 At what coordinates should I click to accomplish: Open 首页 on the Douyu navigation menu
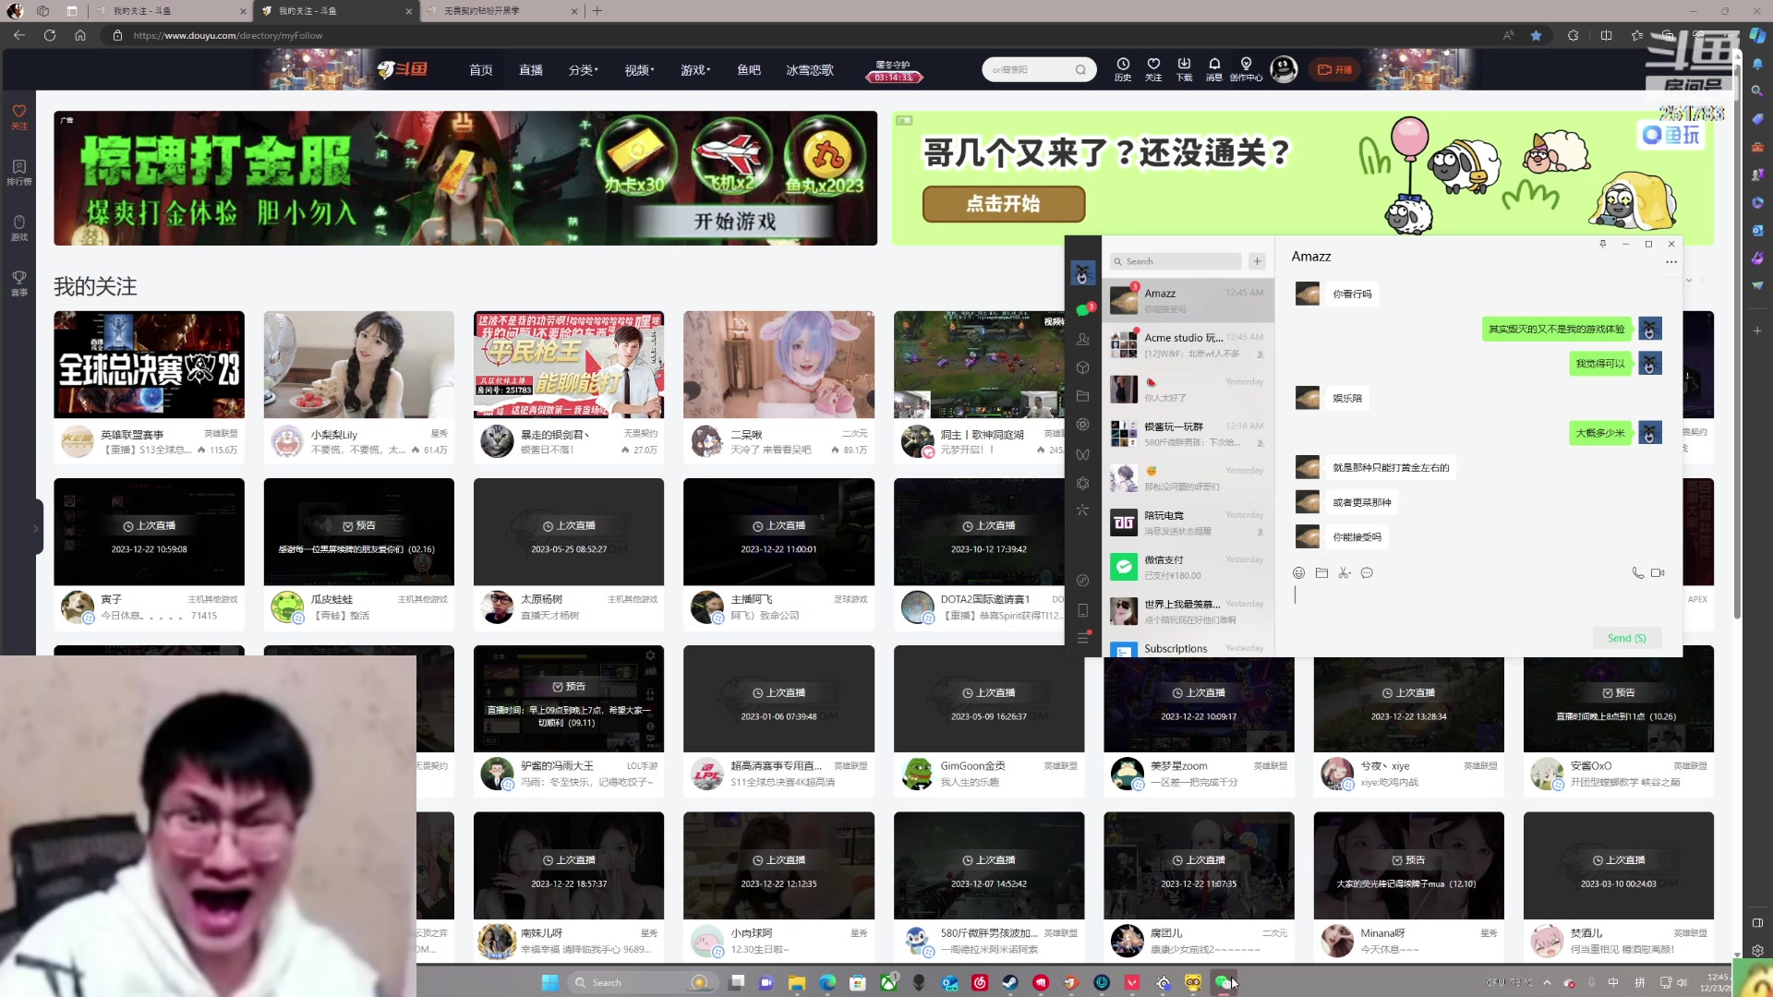480,69
